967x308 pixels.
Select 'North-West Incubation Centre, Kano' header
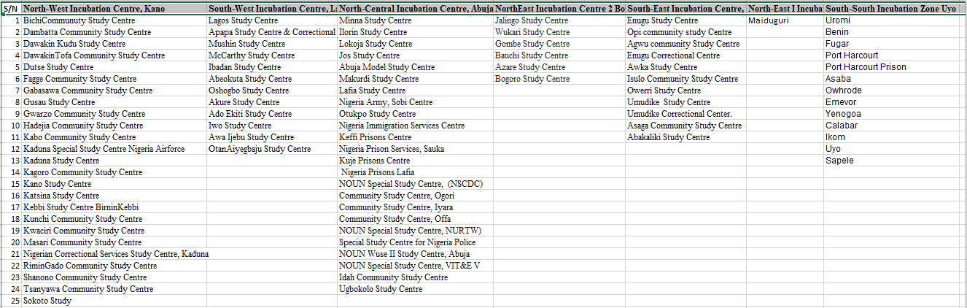pos(114,9)
